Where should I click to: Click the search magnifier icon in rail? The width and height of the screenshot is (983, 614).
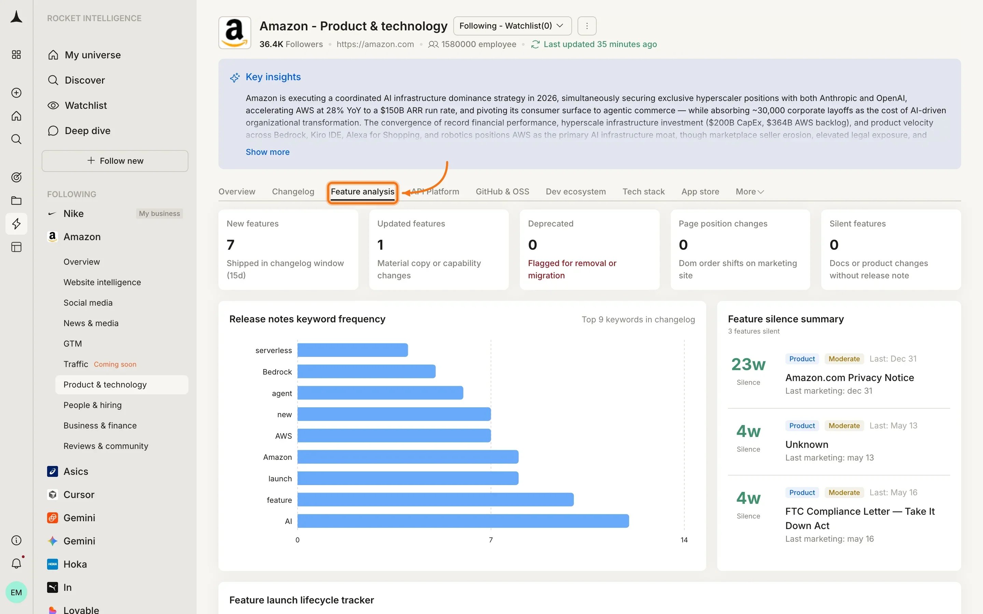coord(16,139)
